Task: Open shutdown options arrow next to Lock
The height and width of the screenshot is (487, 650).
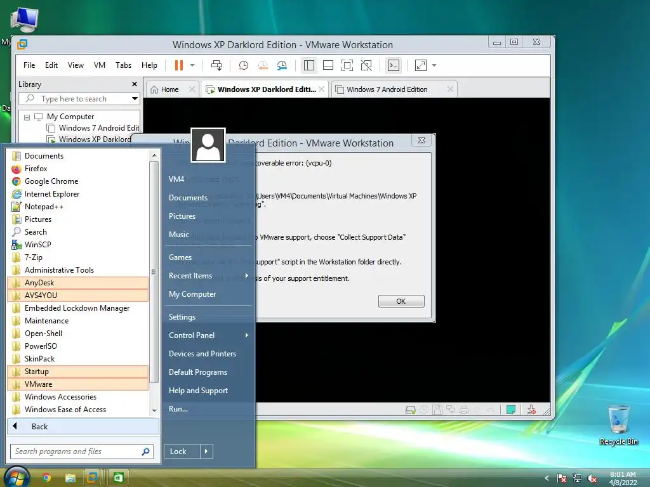Action: click(x=206, y=451)
